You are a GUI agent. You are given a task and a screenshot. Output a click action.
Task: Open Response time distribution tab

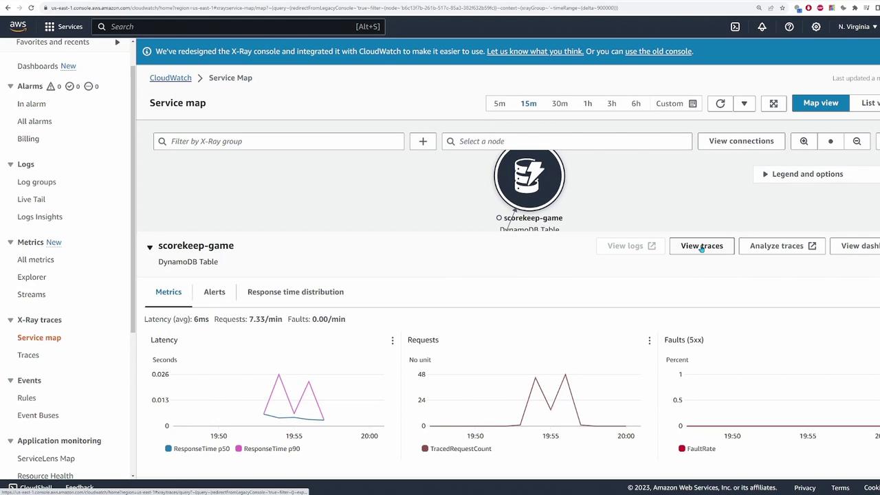tap(295, 292)
